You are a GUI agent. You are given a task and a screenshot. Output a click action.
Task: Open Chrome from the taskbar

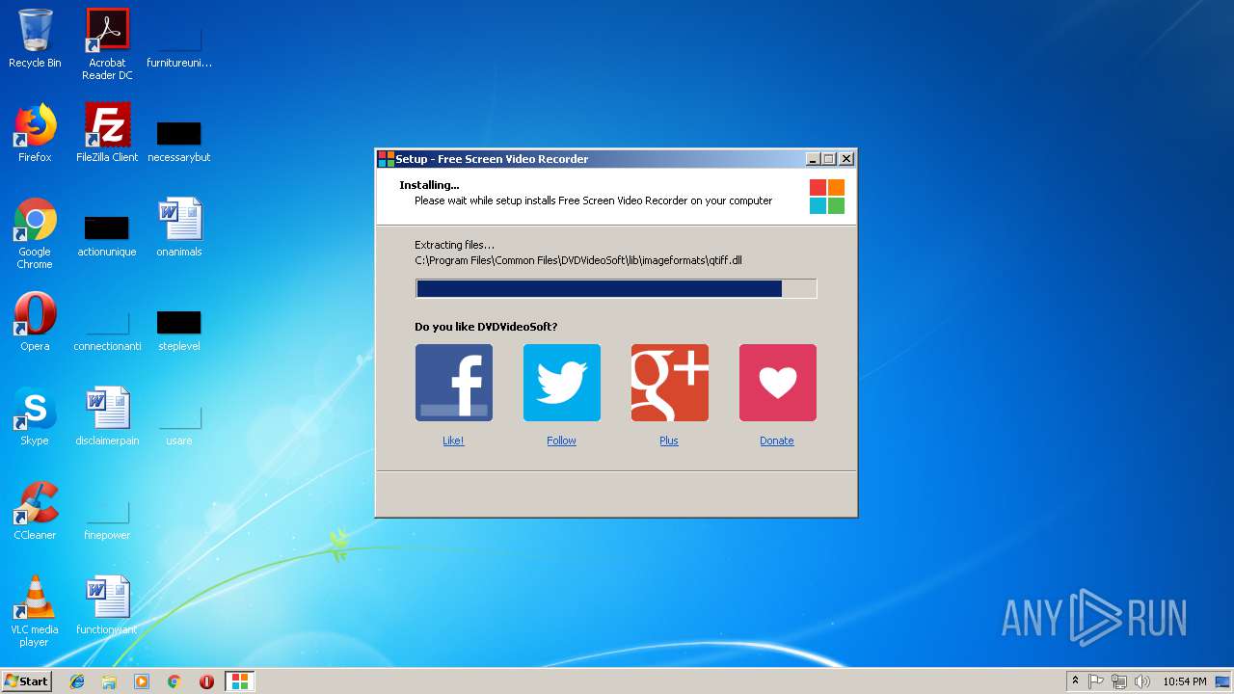[x=174, y=681]
